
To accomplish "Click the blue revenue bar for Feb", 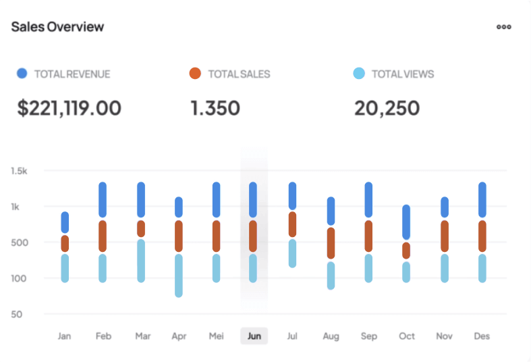I will 103,199.
